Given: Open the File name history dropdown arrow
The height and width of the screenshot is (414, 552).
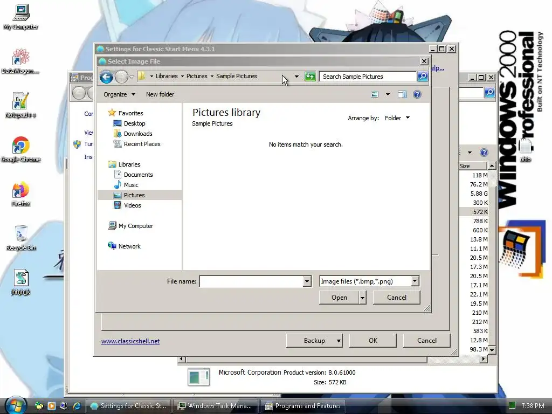Looking at the screenshot, I should click(x=307, y=281).
